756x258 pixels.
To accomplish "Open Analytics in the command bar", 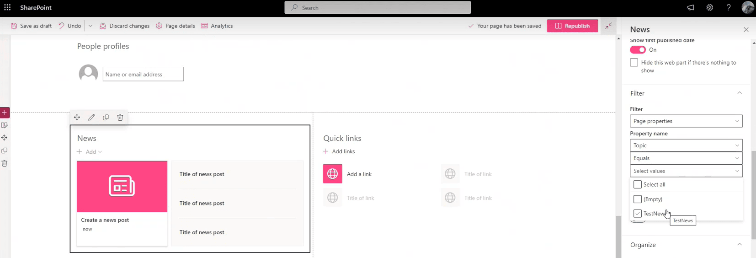I will (217, 26).
